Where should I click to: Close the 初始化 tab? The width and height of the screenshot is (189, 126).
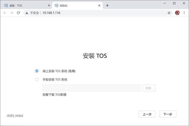point(99,6)
